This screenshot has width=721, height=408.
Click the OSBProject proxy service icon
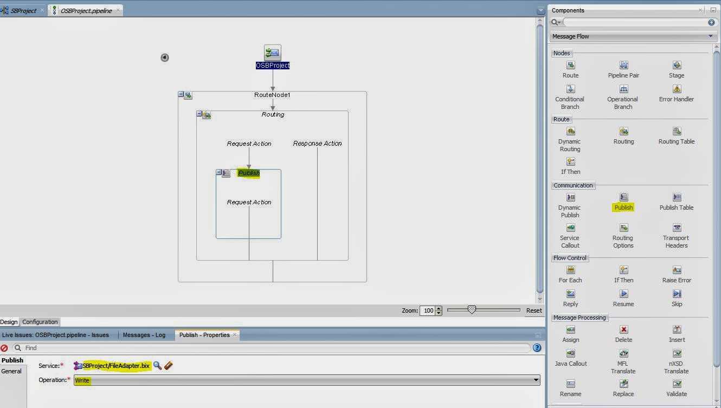[273, 53]
